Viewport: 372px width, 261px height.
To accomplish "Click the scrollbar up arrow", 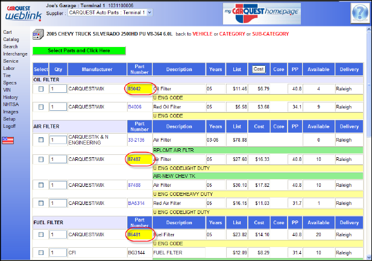I will click(369, 30).
